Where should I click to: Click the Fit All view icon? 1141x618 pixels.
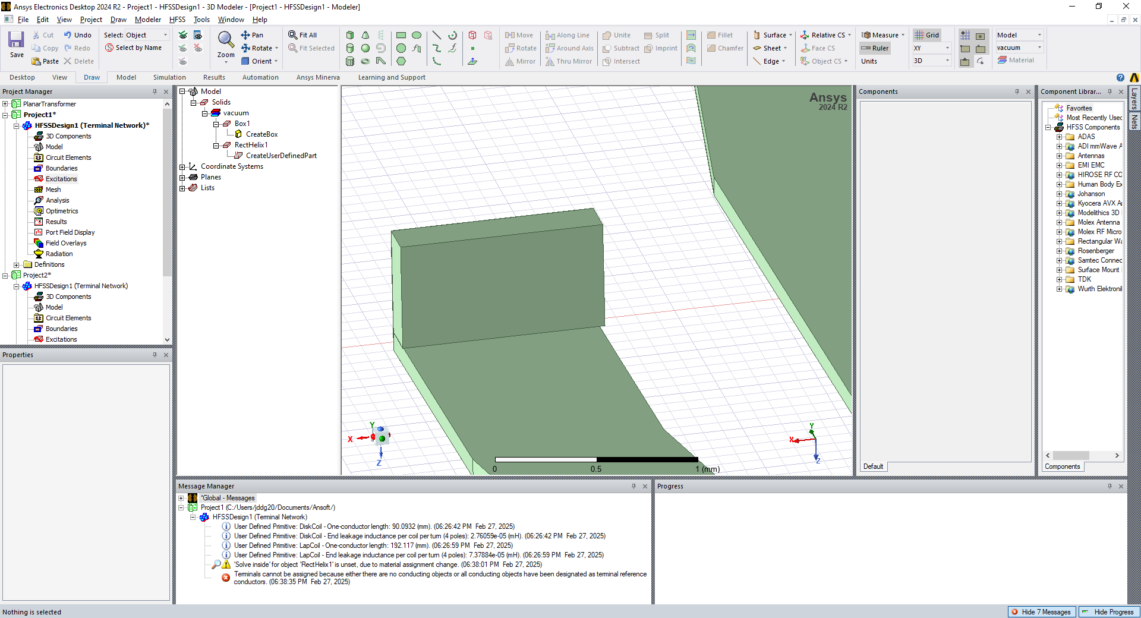[302, 35]
